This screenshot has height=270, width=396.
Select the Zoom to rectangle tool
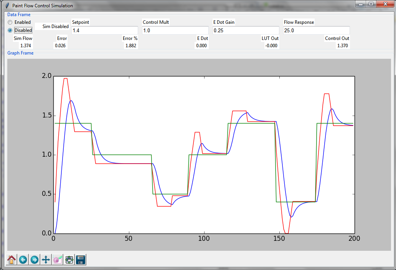[x=58, y=260]
